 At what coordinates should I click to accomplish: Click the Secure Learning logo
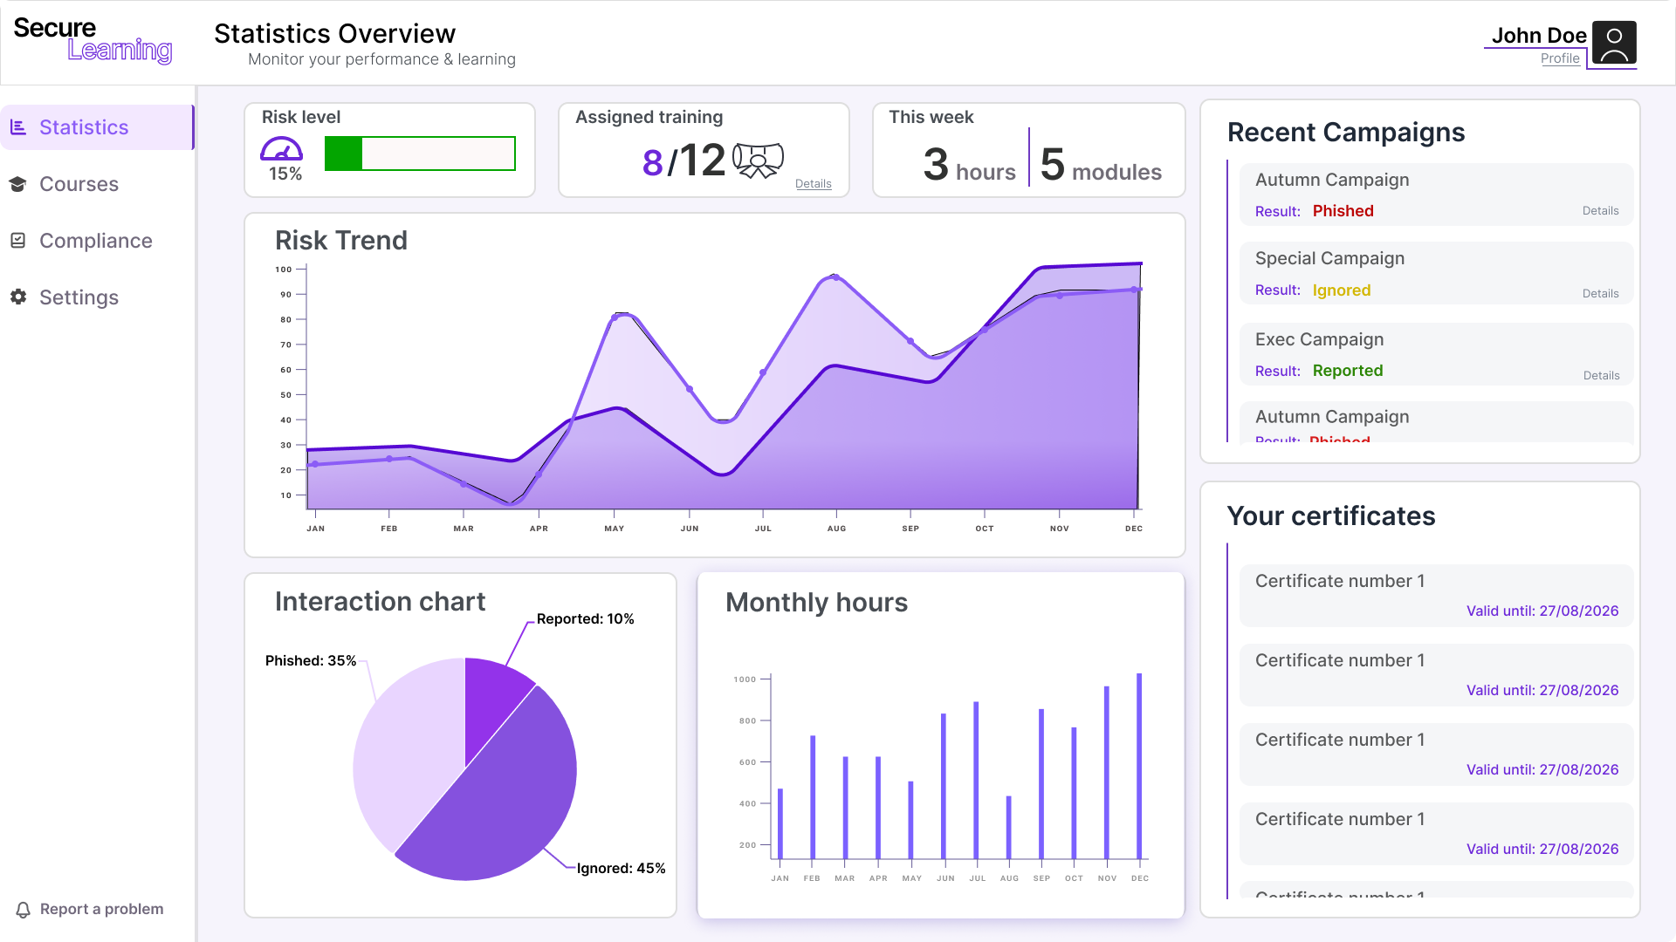click(x=93, y=40)
